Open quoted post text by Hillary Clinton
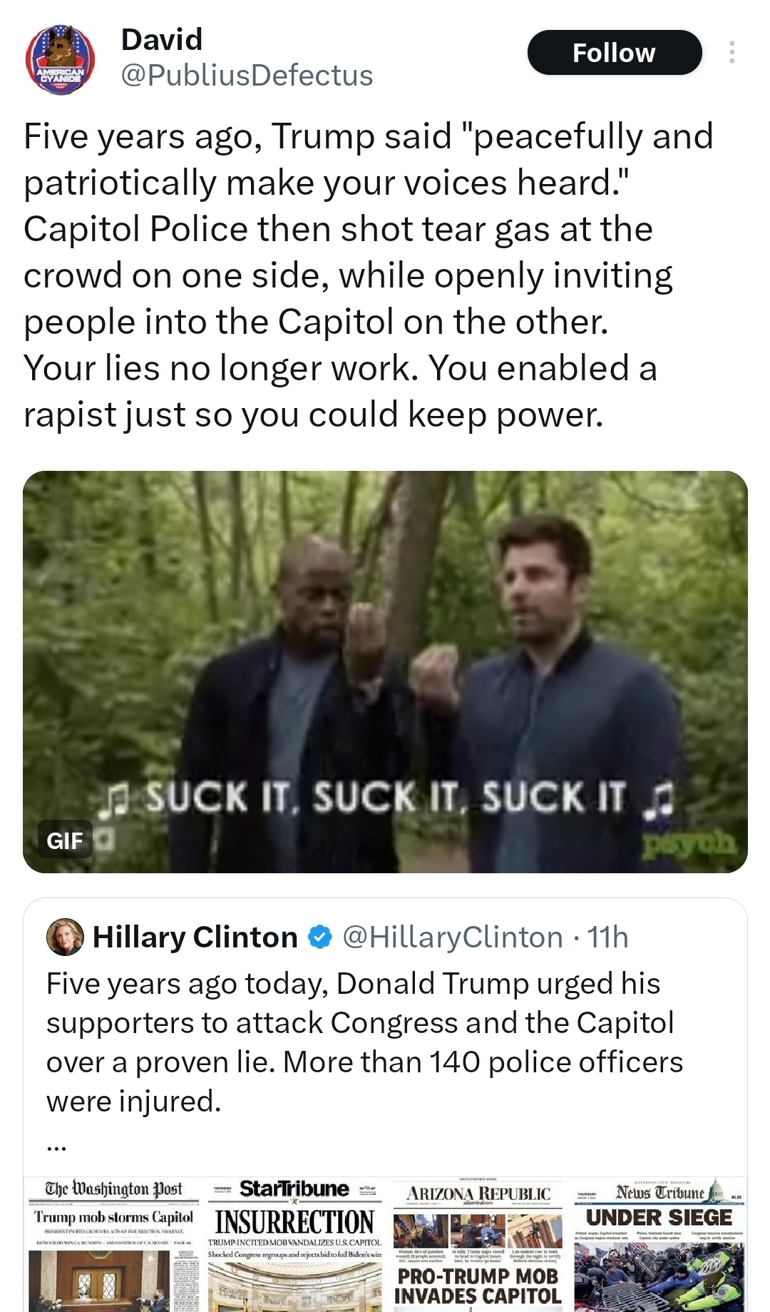The image size is (770, 1312). 364,1042
